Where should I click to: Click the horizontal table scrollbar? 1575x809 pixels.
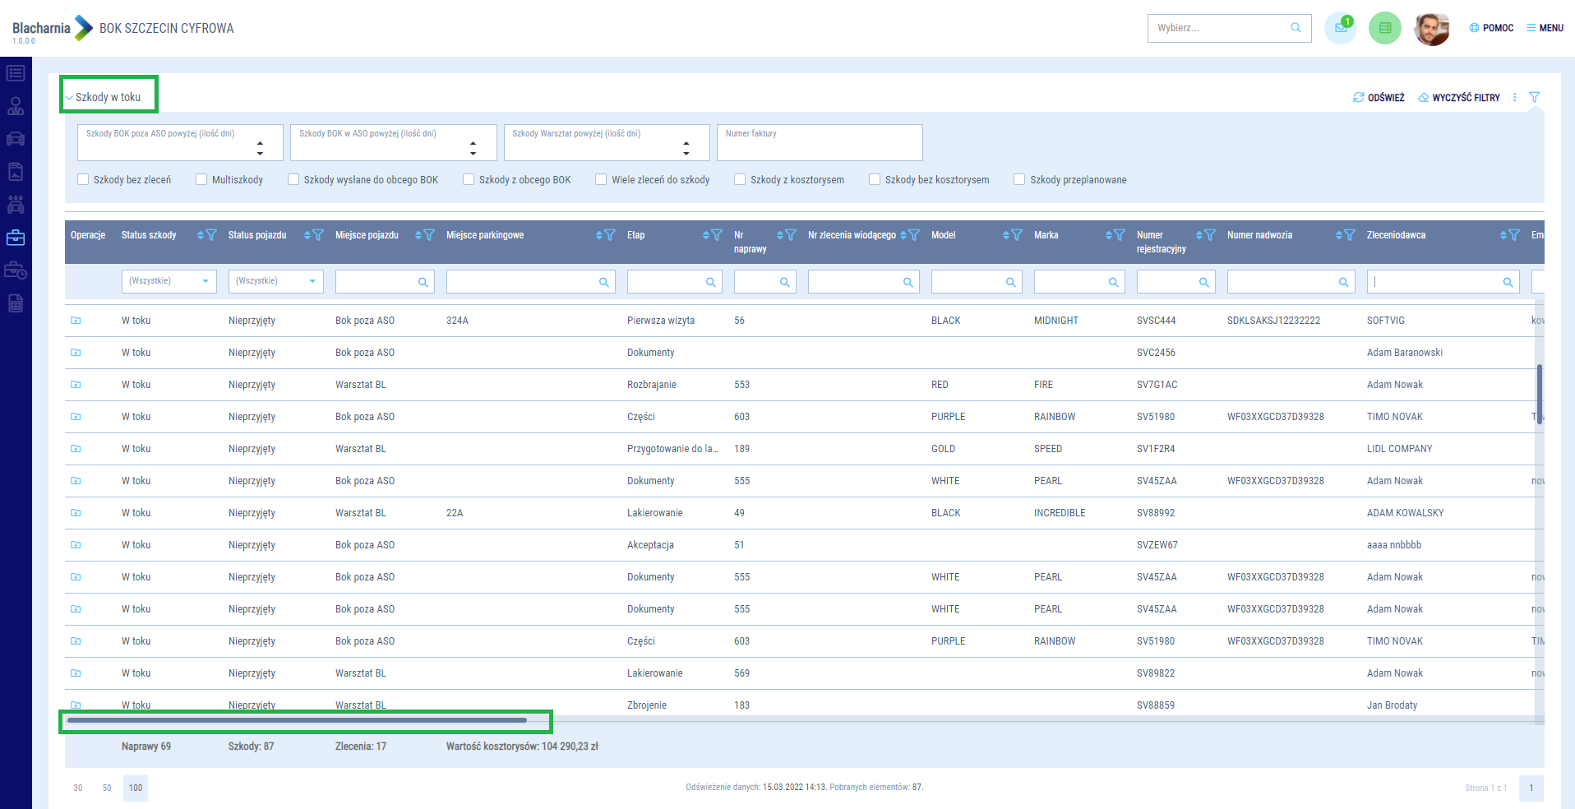point(297,720)
